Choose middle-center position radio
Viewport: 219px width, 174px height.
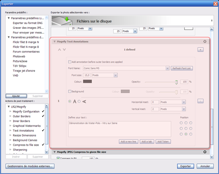[186, 129]
